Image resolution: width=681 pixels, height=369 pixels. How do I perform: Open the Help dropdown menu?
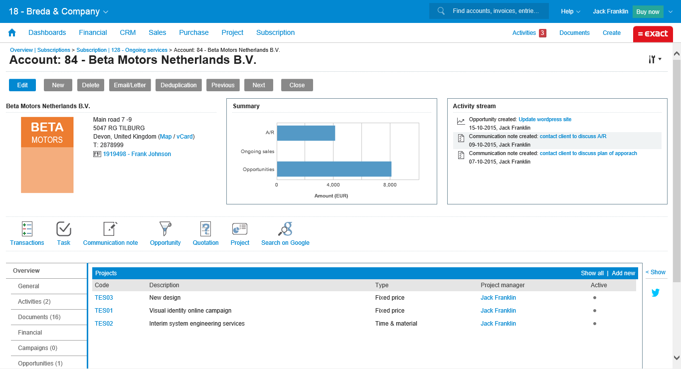[570, 11]
